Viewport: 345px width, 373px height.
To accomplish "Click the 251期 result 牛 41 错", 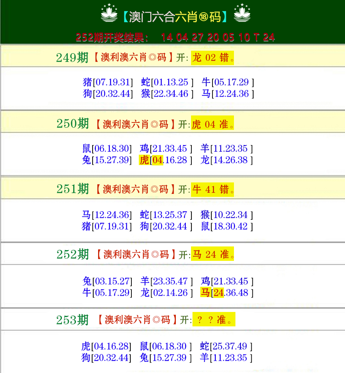I will [212, 189].
